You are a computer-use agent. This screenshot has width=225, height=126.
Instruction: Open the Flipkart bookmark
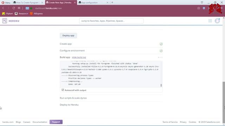(8, 14)
